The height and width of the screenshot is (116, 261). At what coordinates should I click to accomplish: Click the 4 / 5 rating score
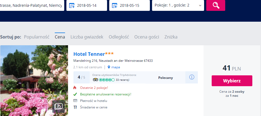pyautogui.click(x=81, y=77)
